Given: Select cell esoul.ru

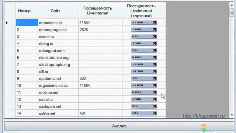Looking at the screenshot, I should point(58,99).
